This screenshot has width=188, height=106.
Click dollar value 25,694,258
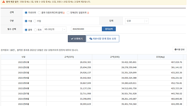[x=85, y=67]
